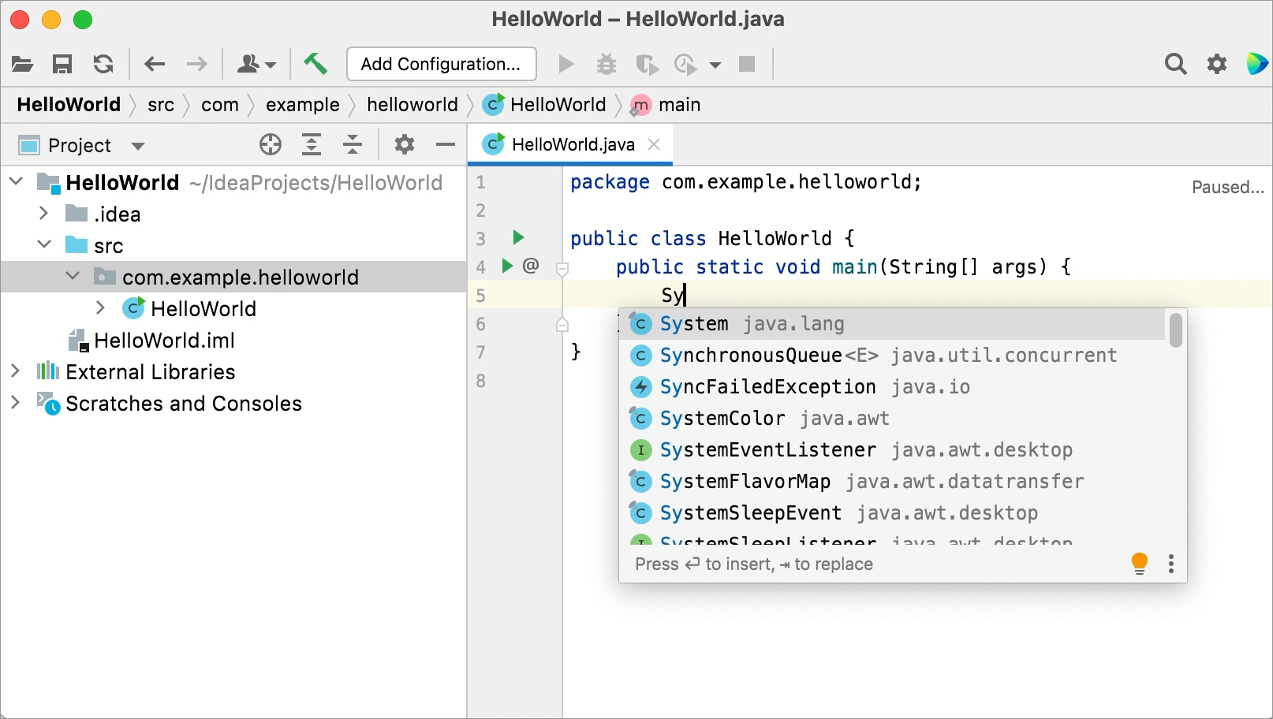Image resolution: width=1273 pixels, height=719 pixels.
Task: Open file using the folder toolbar icon
Action: (x=22, y=64)
